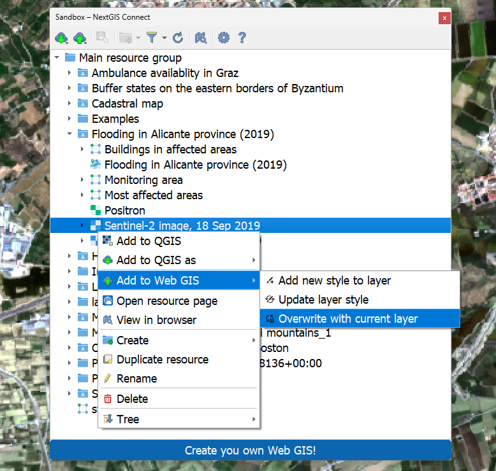496x471 pixels.
Task: Select Overwrite with current layer
Action: (360, 318)
